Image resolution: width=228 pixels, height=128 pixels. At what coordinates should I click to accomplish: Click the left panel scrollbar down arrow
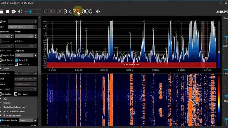click(x=40, y=124)
